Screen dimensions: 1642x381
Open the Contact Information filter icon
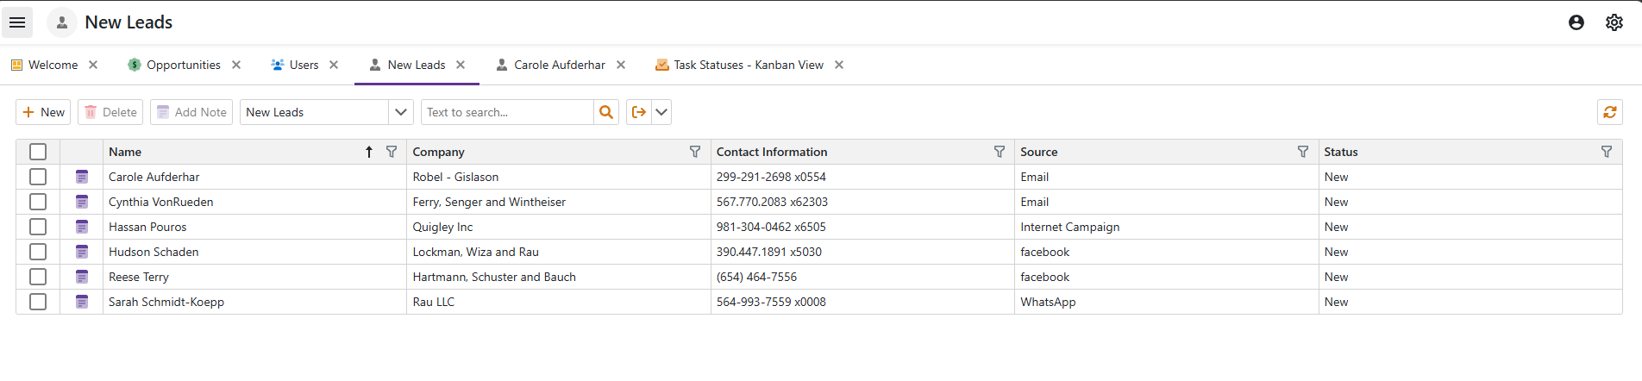click(1000, 152)
